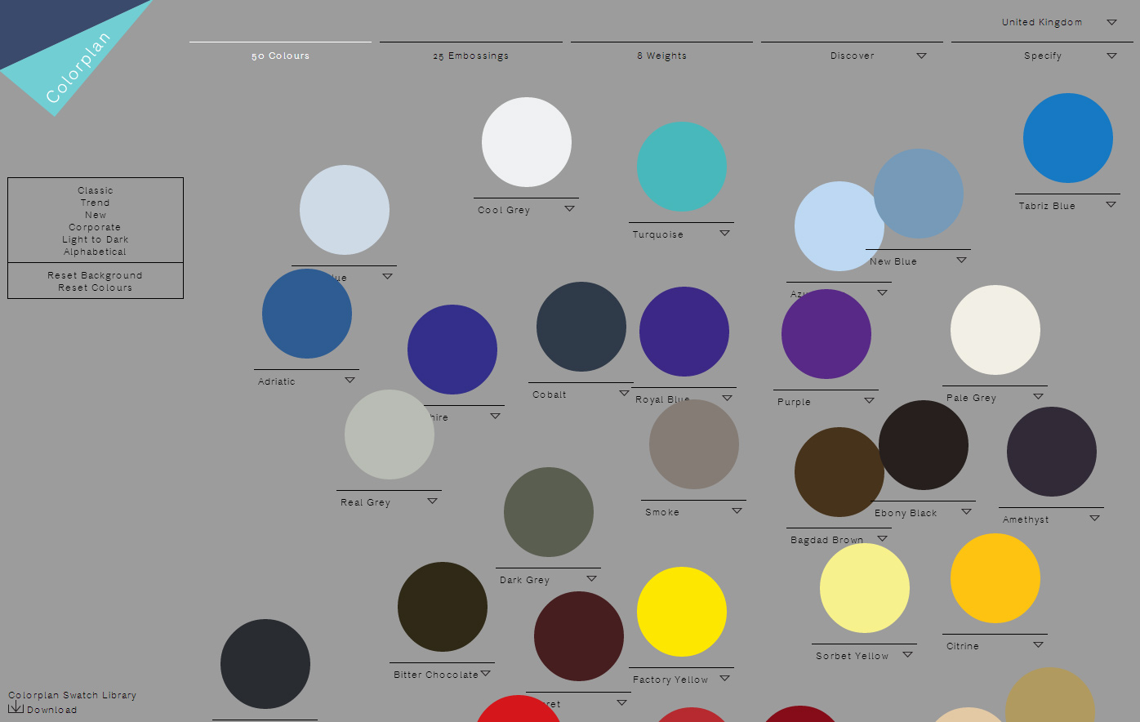Open Colorplan Swatch Library link
1140x722 pixels.
(x=73, y=695)
